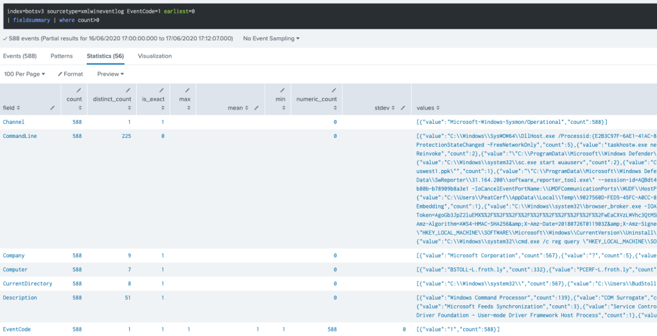This screenshot has height=336, width=657.
Task: Click the pencil icon in numeric_count column header
Action: point(334,90)
